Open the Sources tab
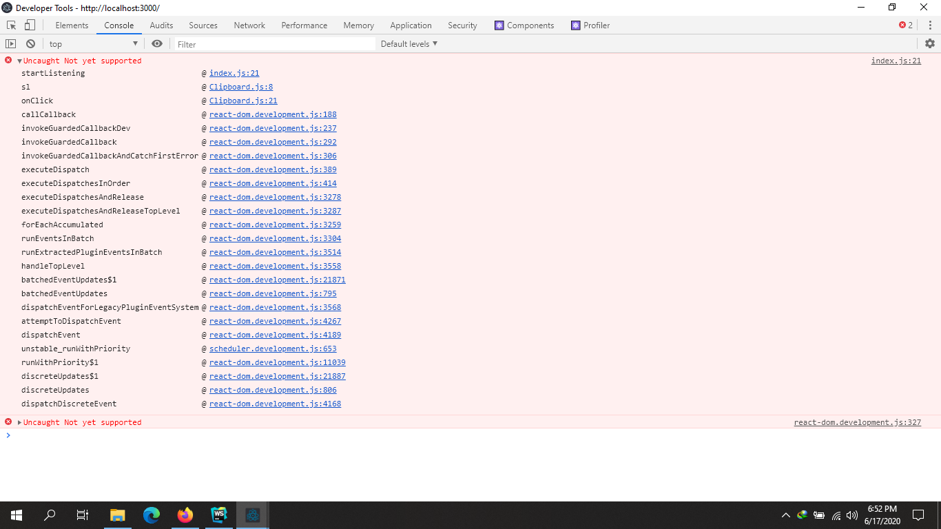The height and width of the screenshot is (529, 941). (x=203, y=25)
